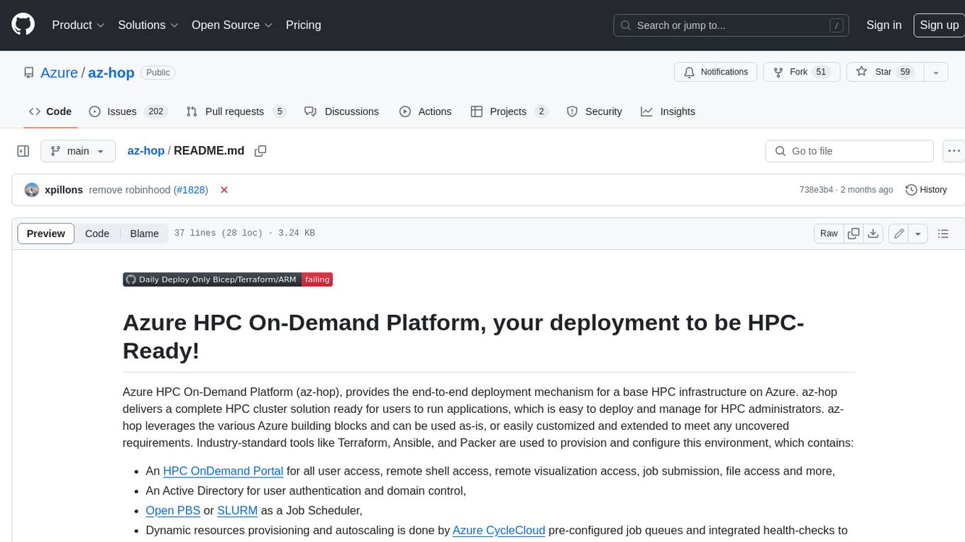Open the Product menu
965x542 pixels.
coord(78,25)
